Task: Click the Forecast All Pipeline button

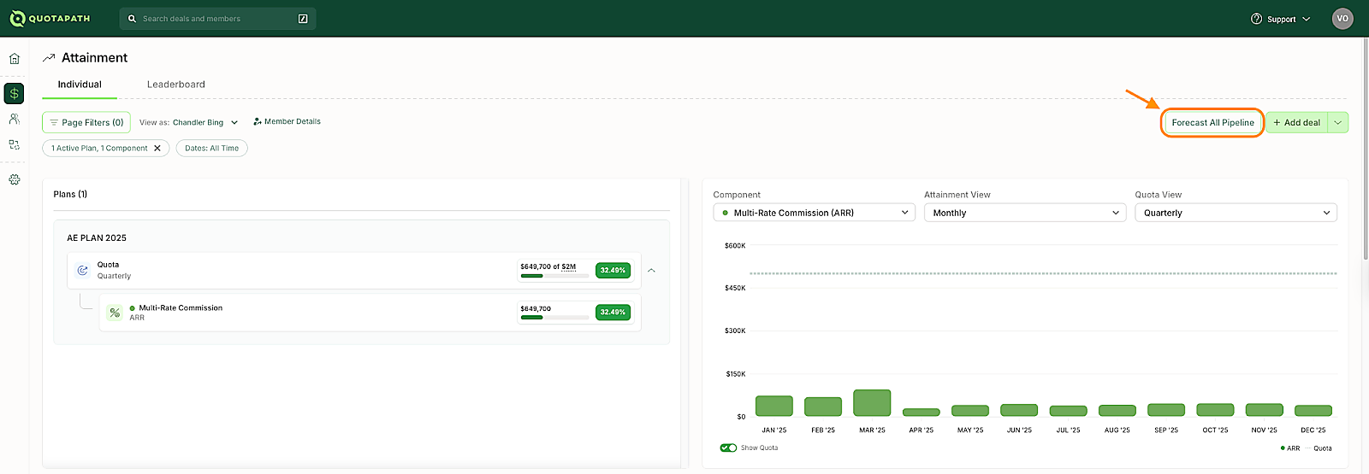Action: pos(1212,122)
